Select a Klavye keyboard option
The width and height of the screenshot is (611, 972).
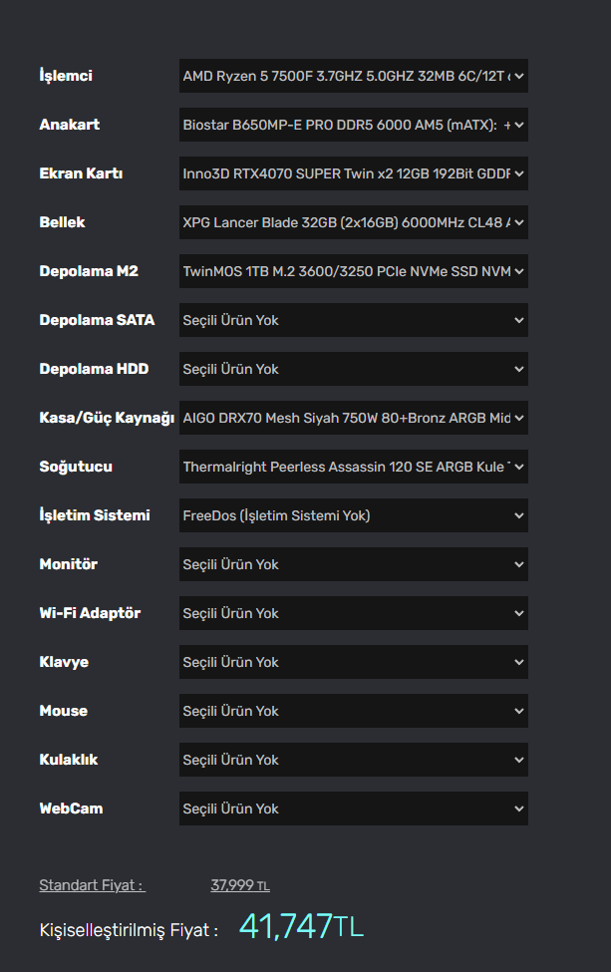pyautogui.click(x=353, y=662)
